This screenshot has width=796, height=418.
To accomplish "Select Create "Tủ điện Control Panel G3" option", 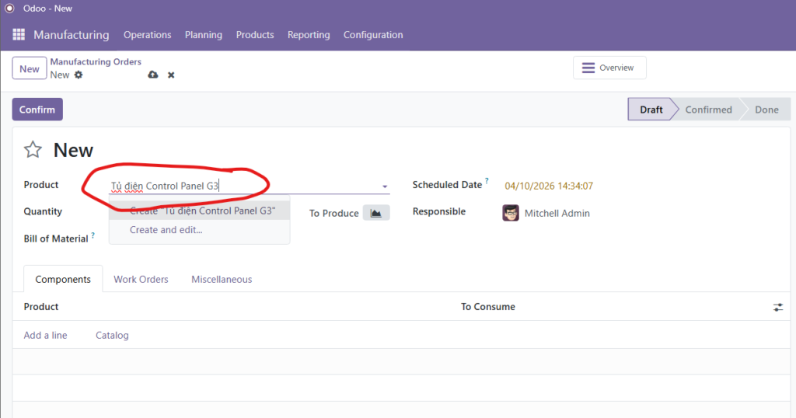I will [202, 211].
